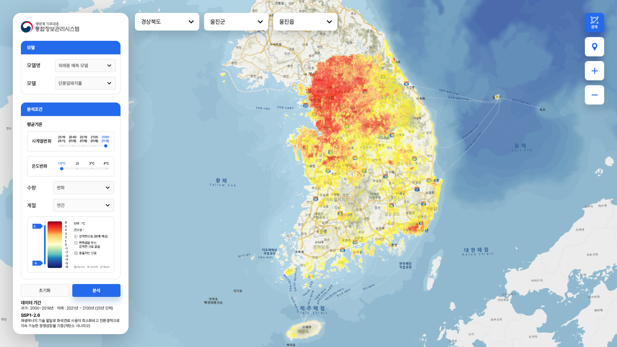Open the 연간 season dropdown
Screen dimensions: 617x347
84,205
